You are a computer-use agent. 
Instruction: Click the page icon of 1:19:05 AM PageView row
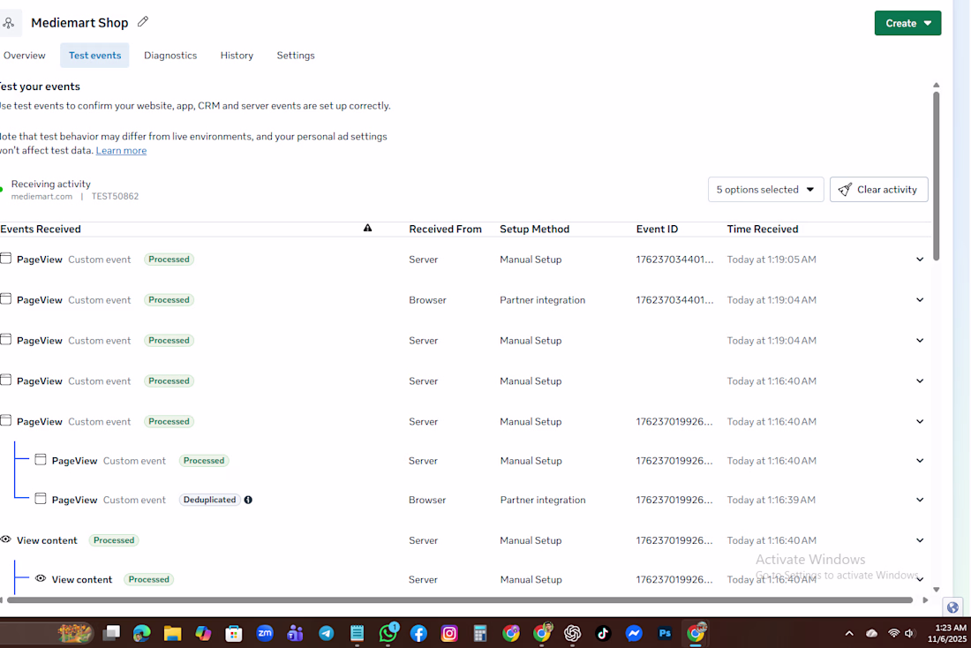[6, 259]
